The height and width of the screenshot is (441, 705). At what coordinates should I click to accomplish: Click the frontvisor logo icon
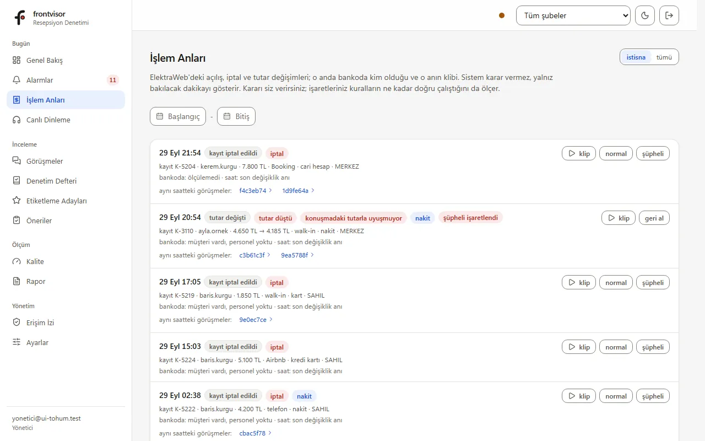pyautogui.click(x=20, y=18)
